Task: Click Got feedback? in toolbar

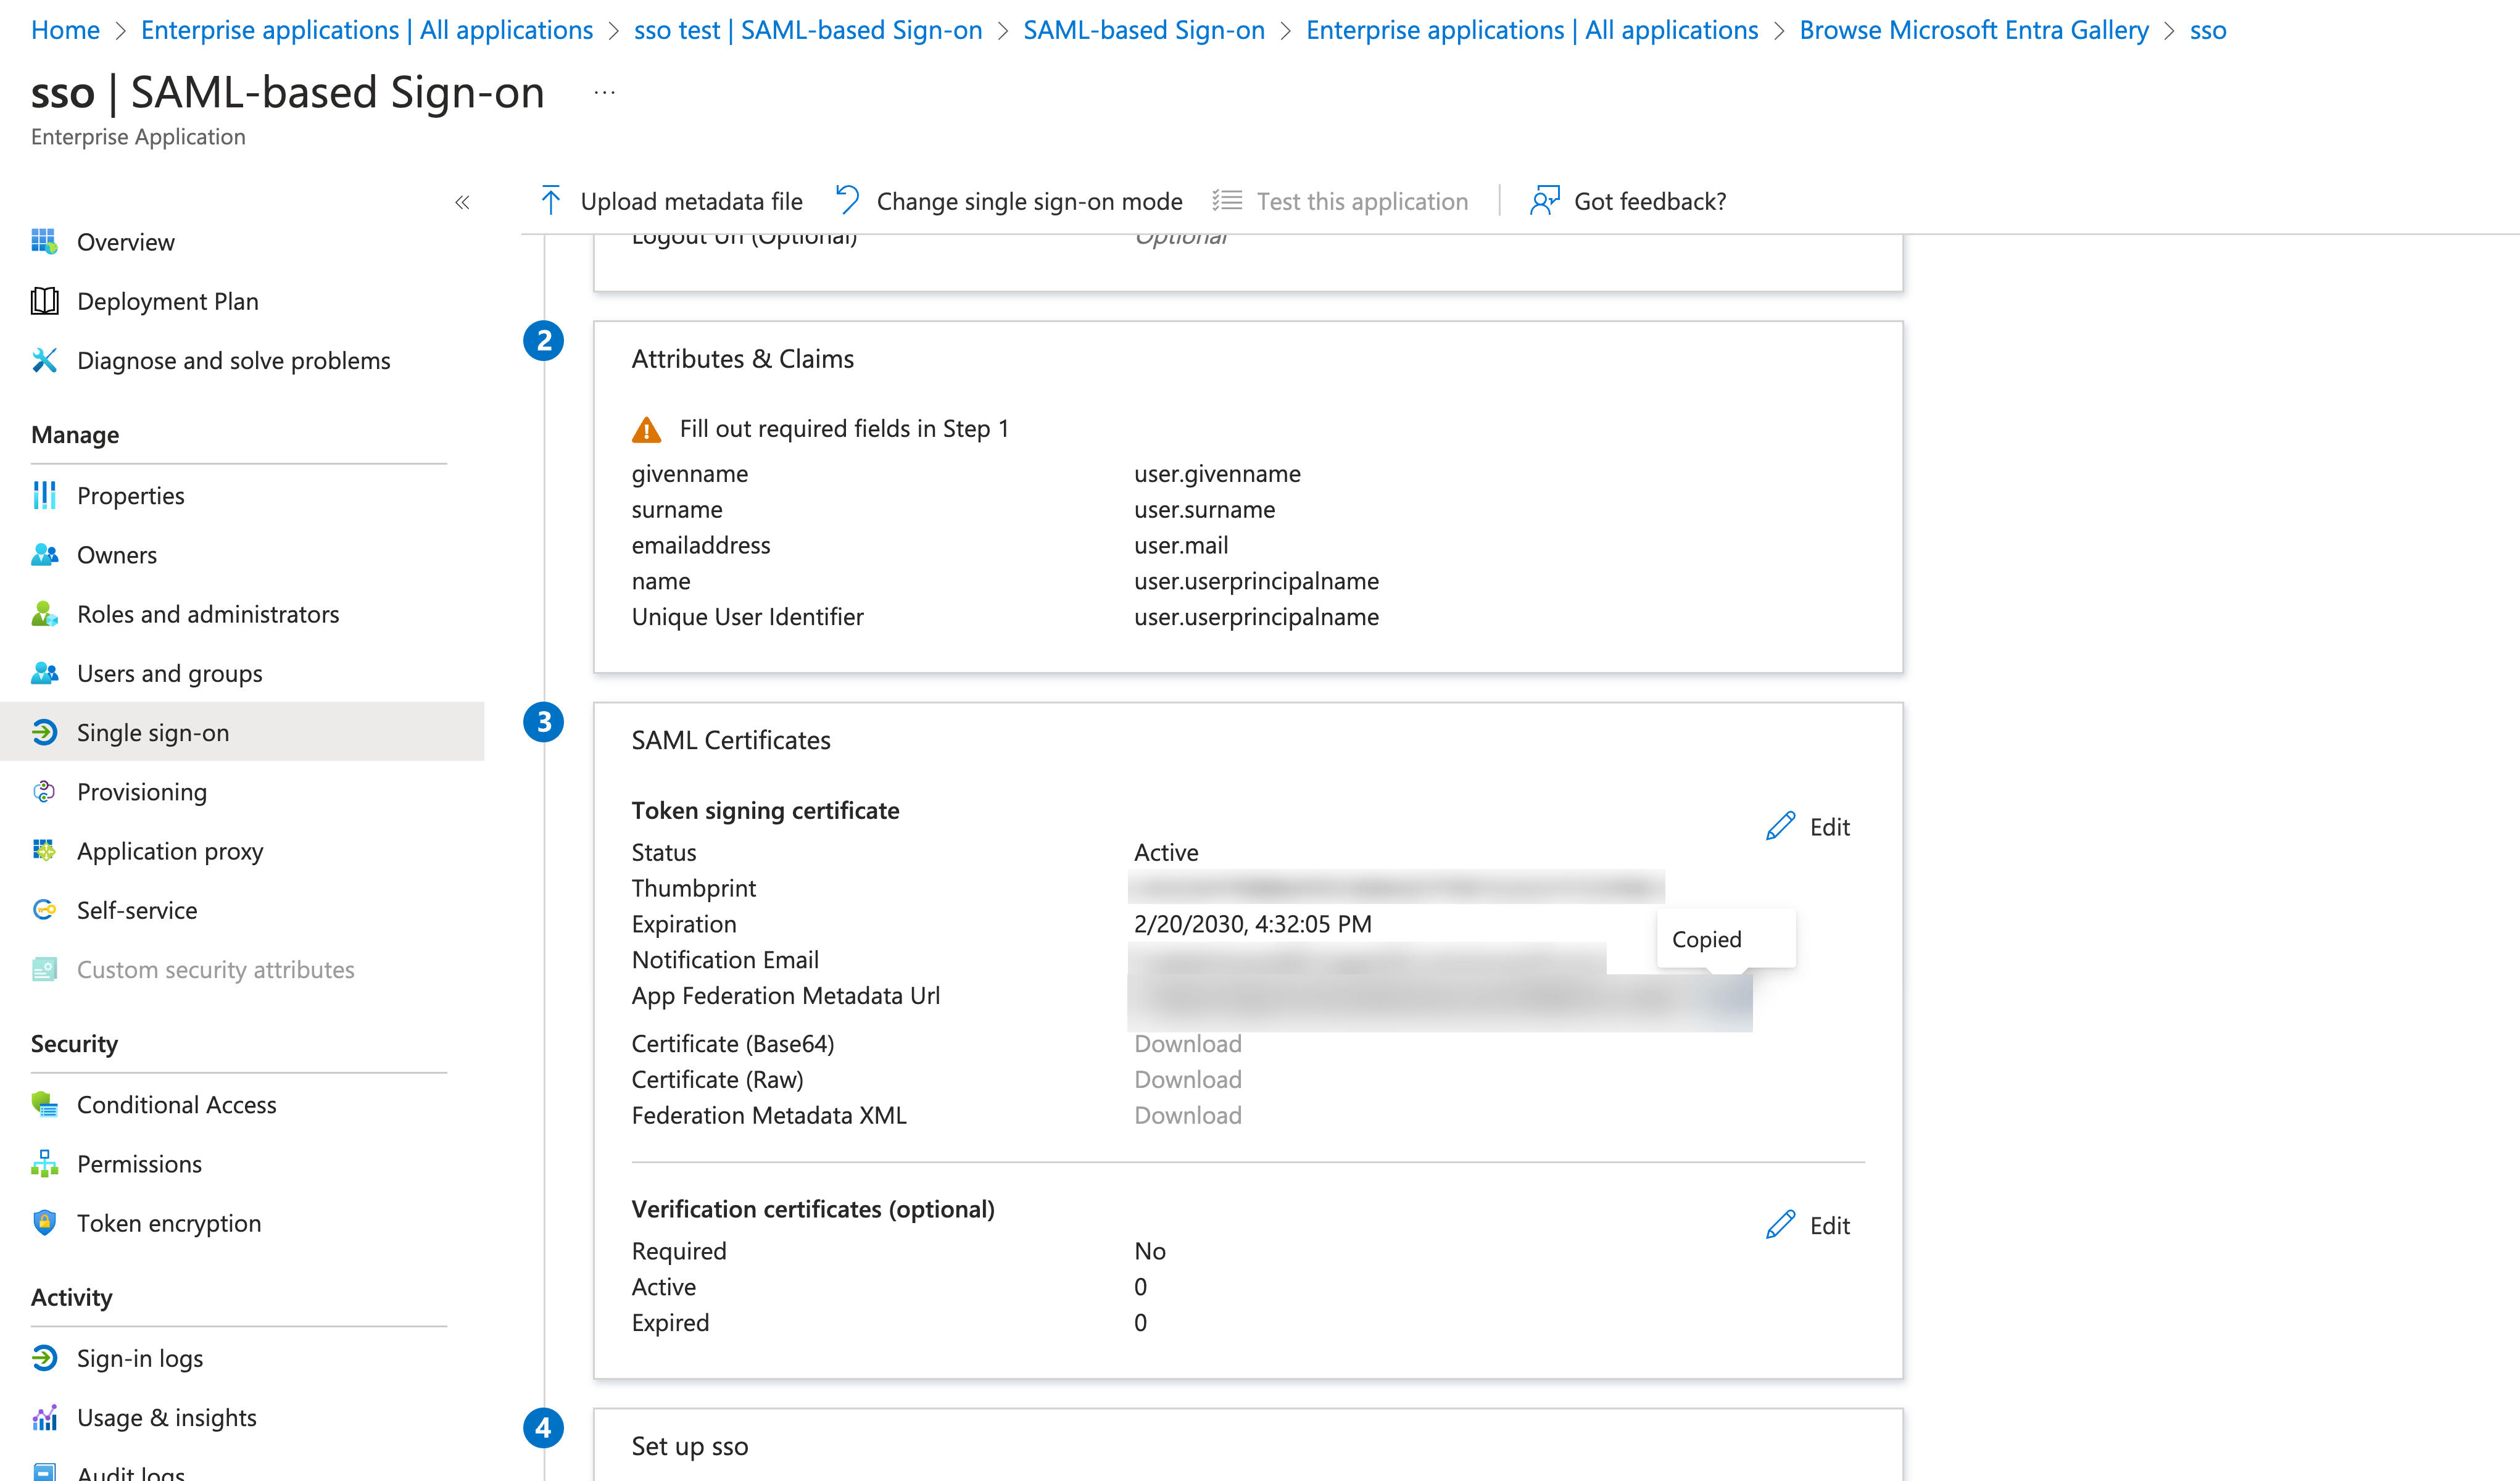Action: click(1628, 201)
